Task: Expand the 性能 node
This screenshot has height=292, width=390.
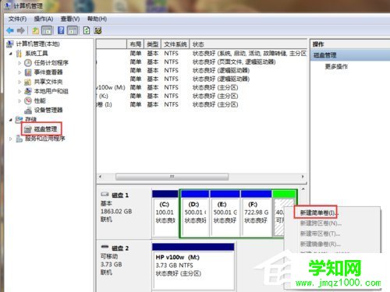Action: 19,100
